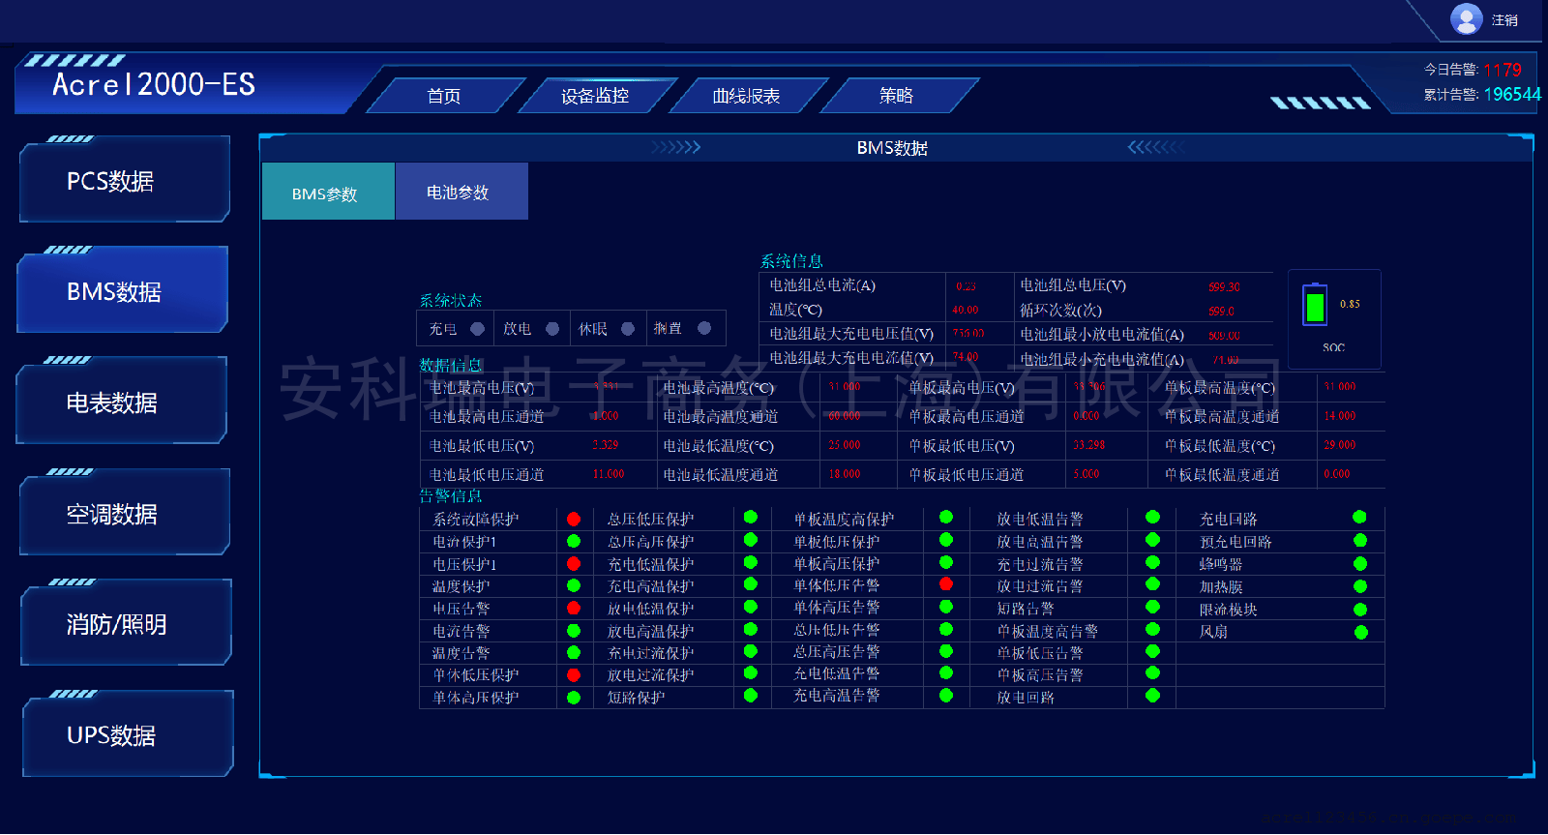Click the 电池组总电流(A) value 0.23
The image size is (1548, 835).
coord(966,286)
